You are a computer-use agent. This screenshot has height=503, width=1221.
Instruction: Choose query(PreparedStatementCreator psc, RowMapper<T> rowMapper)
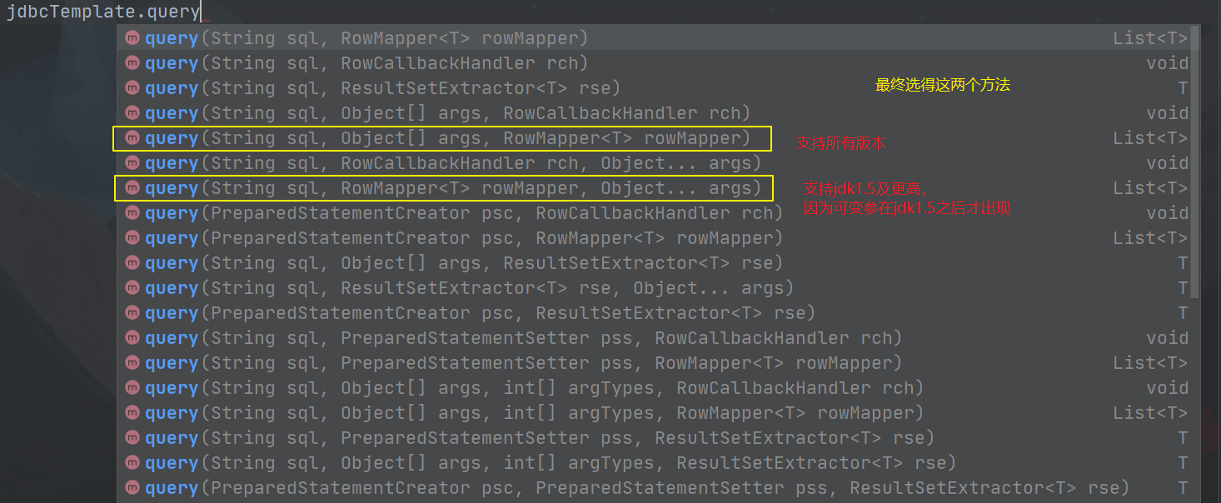pos(653,238)
